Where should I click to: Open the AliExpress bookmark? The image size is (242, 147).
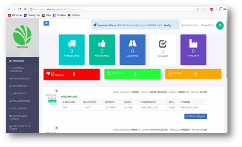point(15,15)
